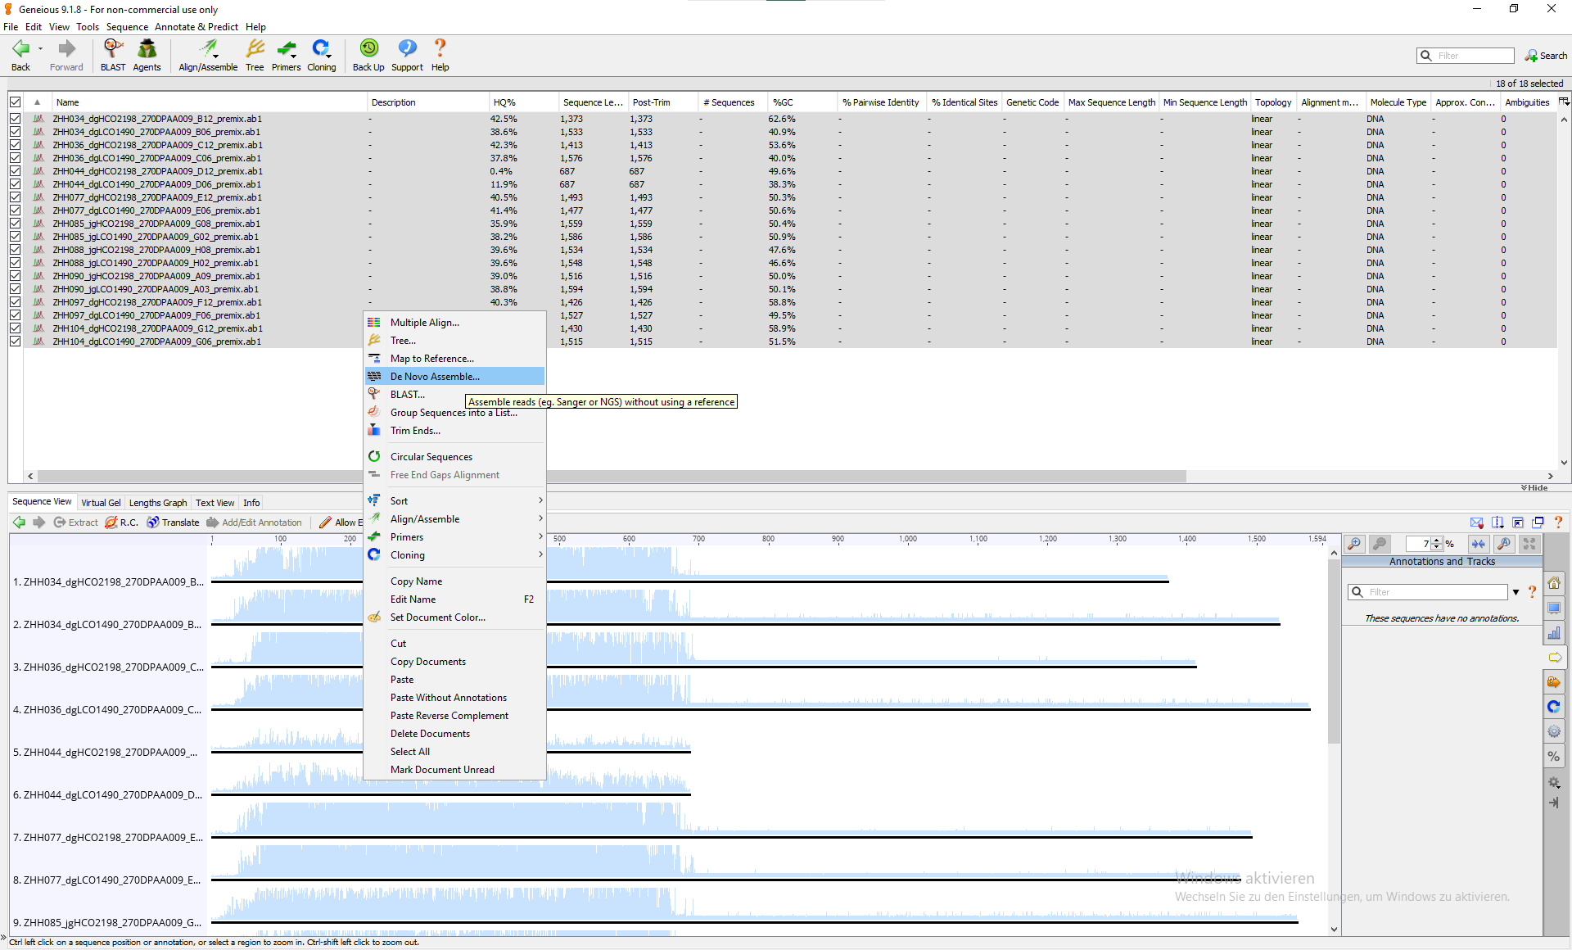This screenshot has height=950, width=1572.
Task: Uncheck ZHH034_dgHCO2198 B12 row checkbox
Action: click(x=15, y=119)
